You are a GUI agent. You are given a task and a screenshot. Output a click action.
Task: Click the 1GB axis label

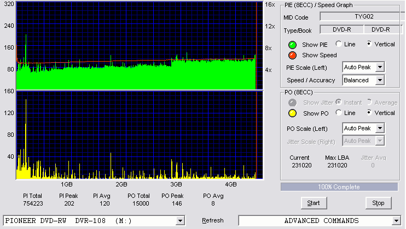67,184
